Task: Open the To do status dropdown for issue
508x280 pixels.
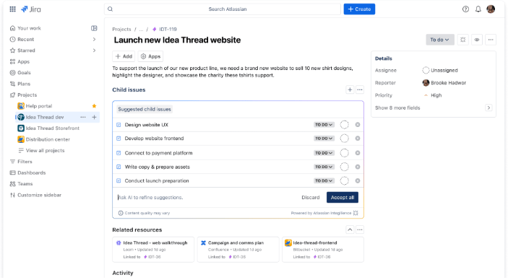Action: (439, 40)
